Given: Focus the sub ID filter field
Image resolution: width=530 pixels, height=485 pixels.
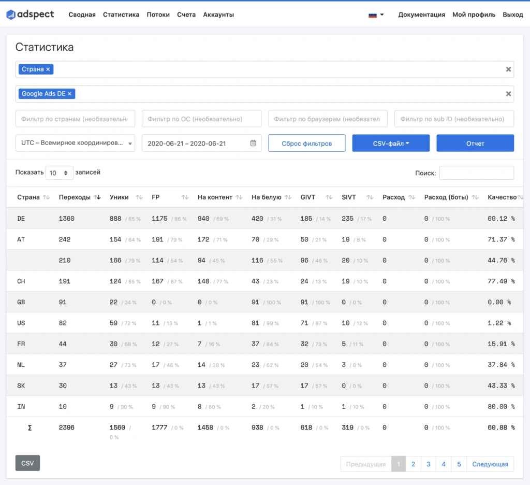Looking at the screenshot, I should 454,119.
